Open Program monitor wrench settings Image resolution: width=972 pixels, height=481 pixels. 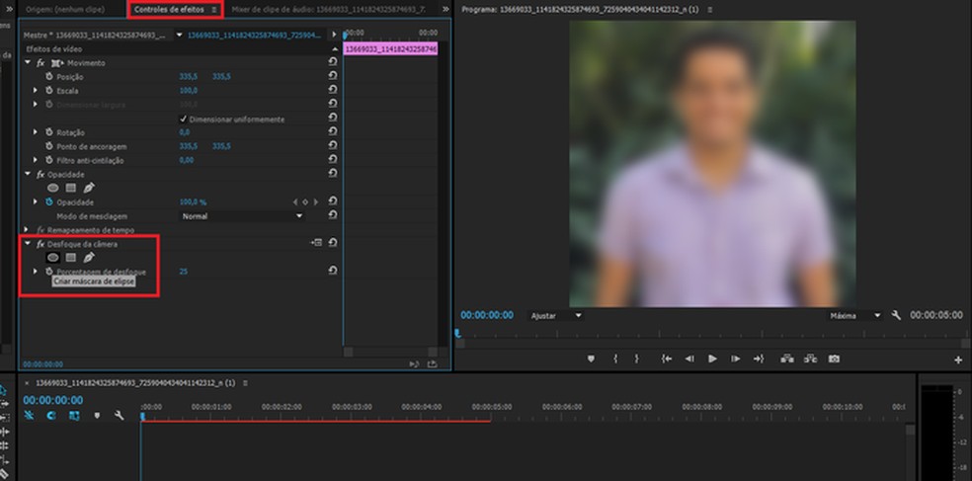(x=895, y=315)
